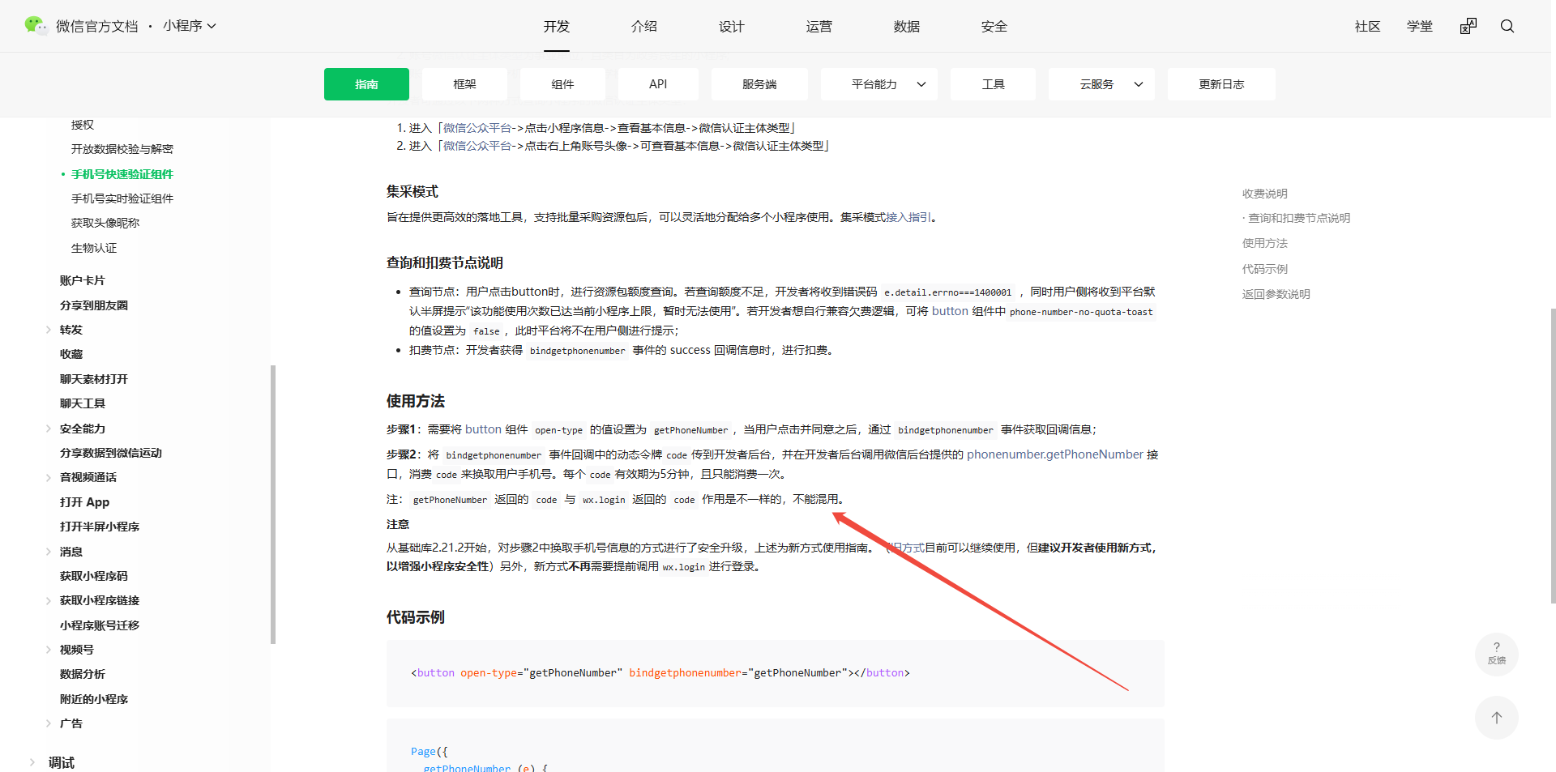The height and width of the screenshot is (772, 1556).
Task: Jump to 查询和扣费节点说明 in outline
Action: click(x=1299, y=218)
